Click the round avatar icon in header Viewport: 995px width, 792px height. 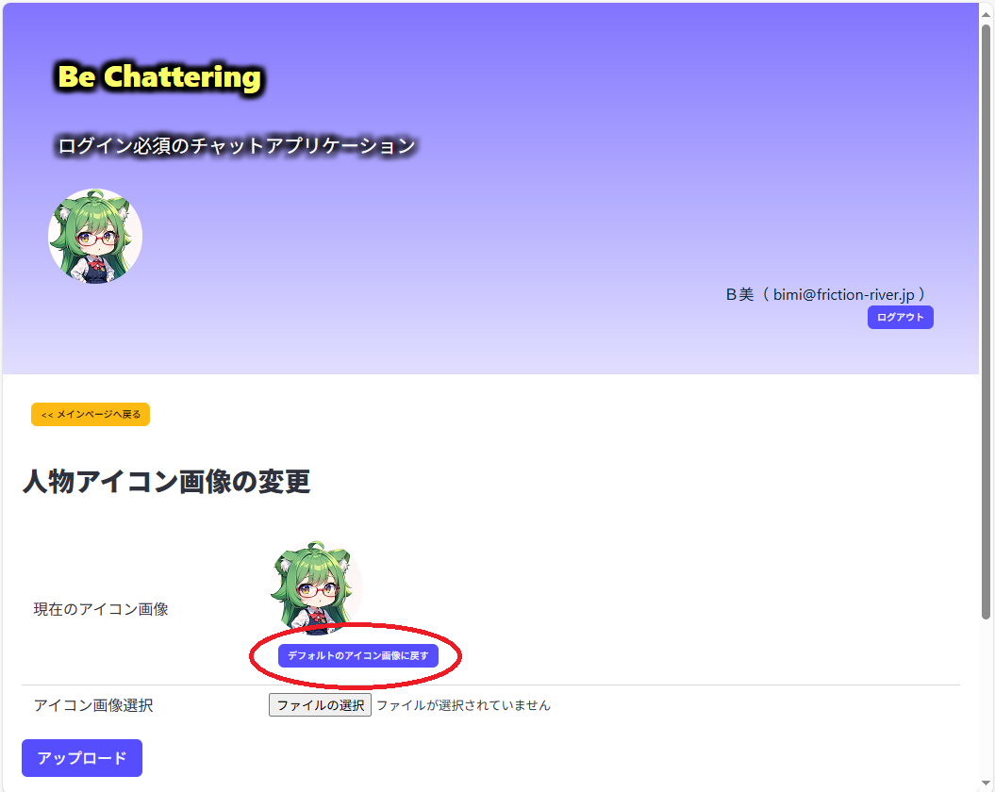[95, 236]
